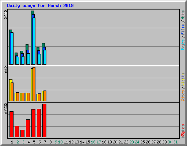Screen dimensions: 187x146
Task: Click day number 7 on the x-axis
Action: pos(45,142)
